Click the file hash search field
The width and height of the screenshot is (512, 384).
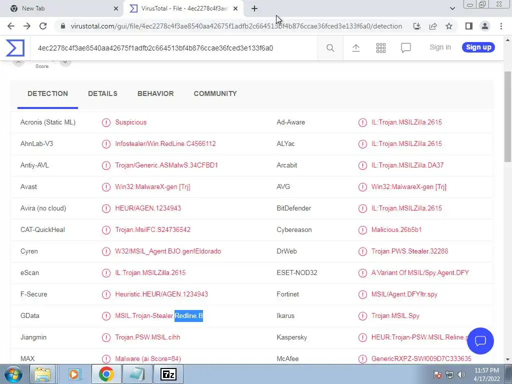[173, 48]
